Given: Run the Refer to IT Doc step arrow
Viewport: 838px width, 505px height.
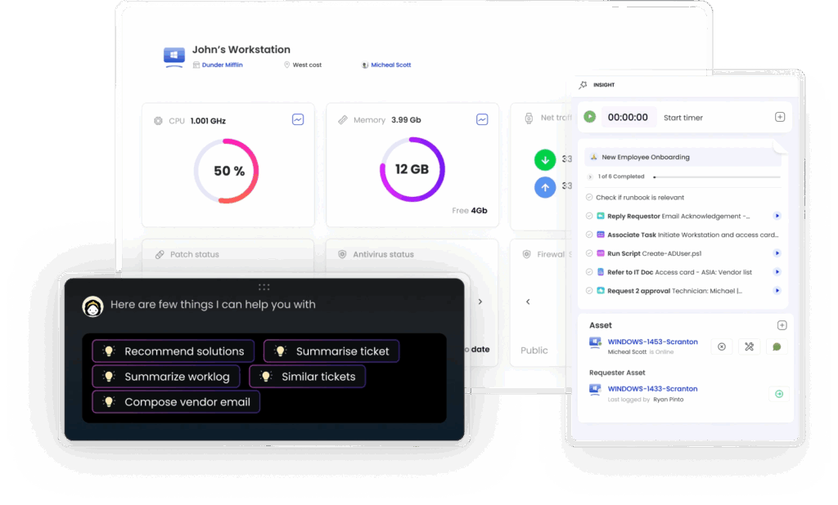Looking at the screenshot, I should [x=777, y=272].
